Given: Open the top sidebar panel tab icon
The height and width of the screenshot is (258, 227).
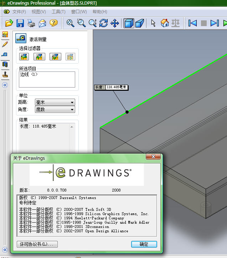Looking at the screenshot, I should click(5, 35).
